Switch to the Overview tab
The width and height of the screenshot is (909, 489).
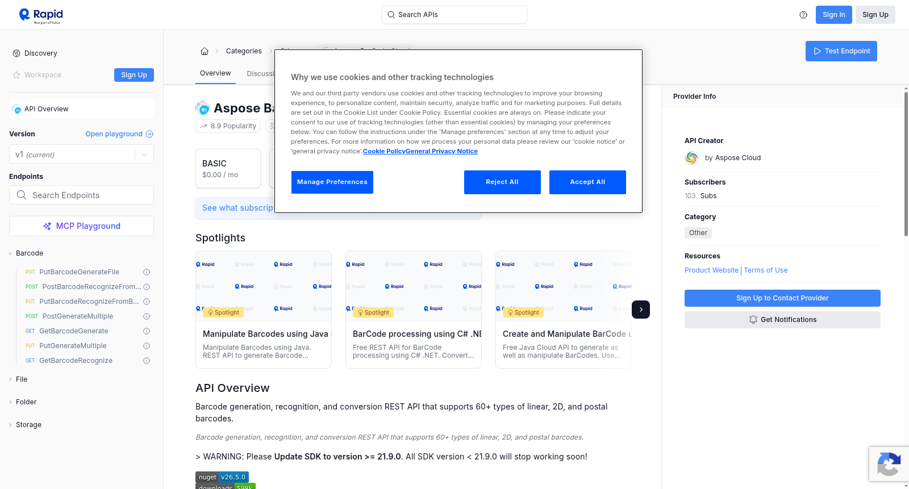[215, 73]
